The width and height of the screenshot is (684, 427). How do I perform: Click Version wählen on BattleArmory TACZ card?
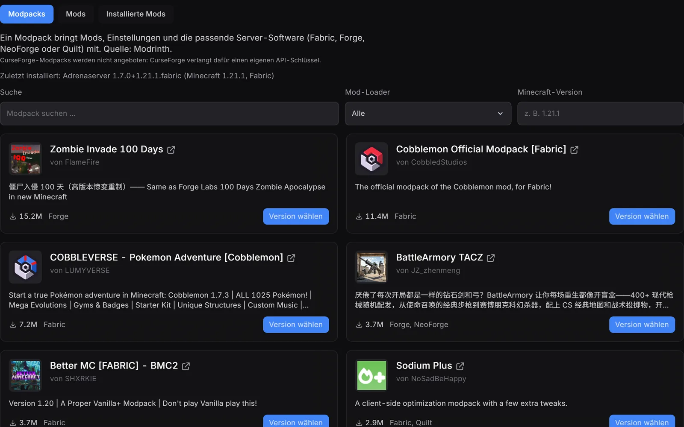click(642, 325)
